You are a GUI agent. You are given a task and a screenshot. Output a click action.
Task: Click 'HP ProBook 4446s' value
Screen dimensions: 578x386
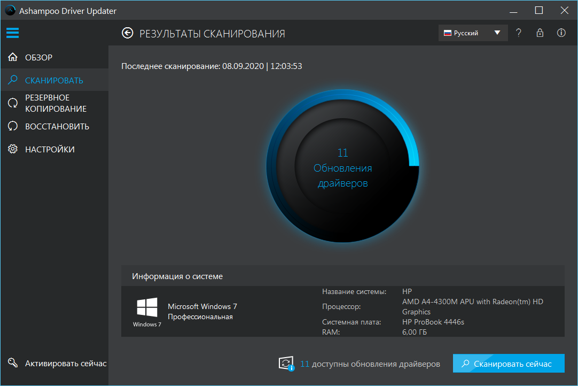pos(433,322)
